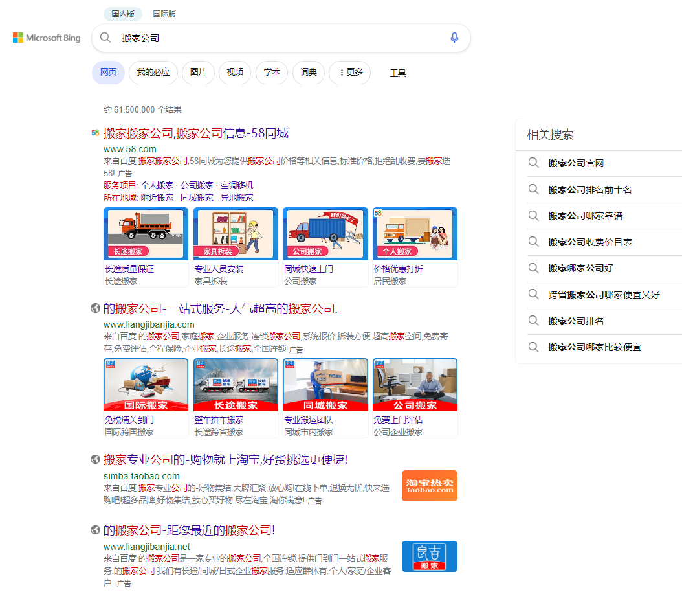The height and width of the screenshot is (592, 682).
Task: Open the 我的必应 tab
Action: pos(153,73)
